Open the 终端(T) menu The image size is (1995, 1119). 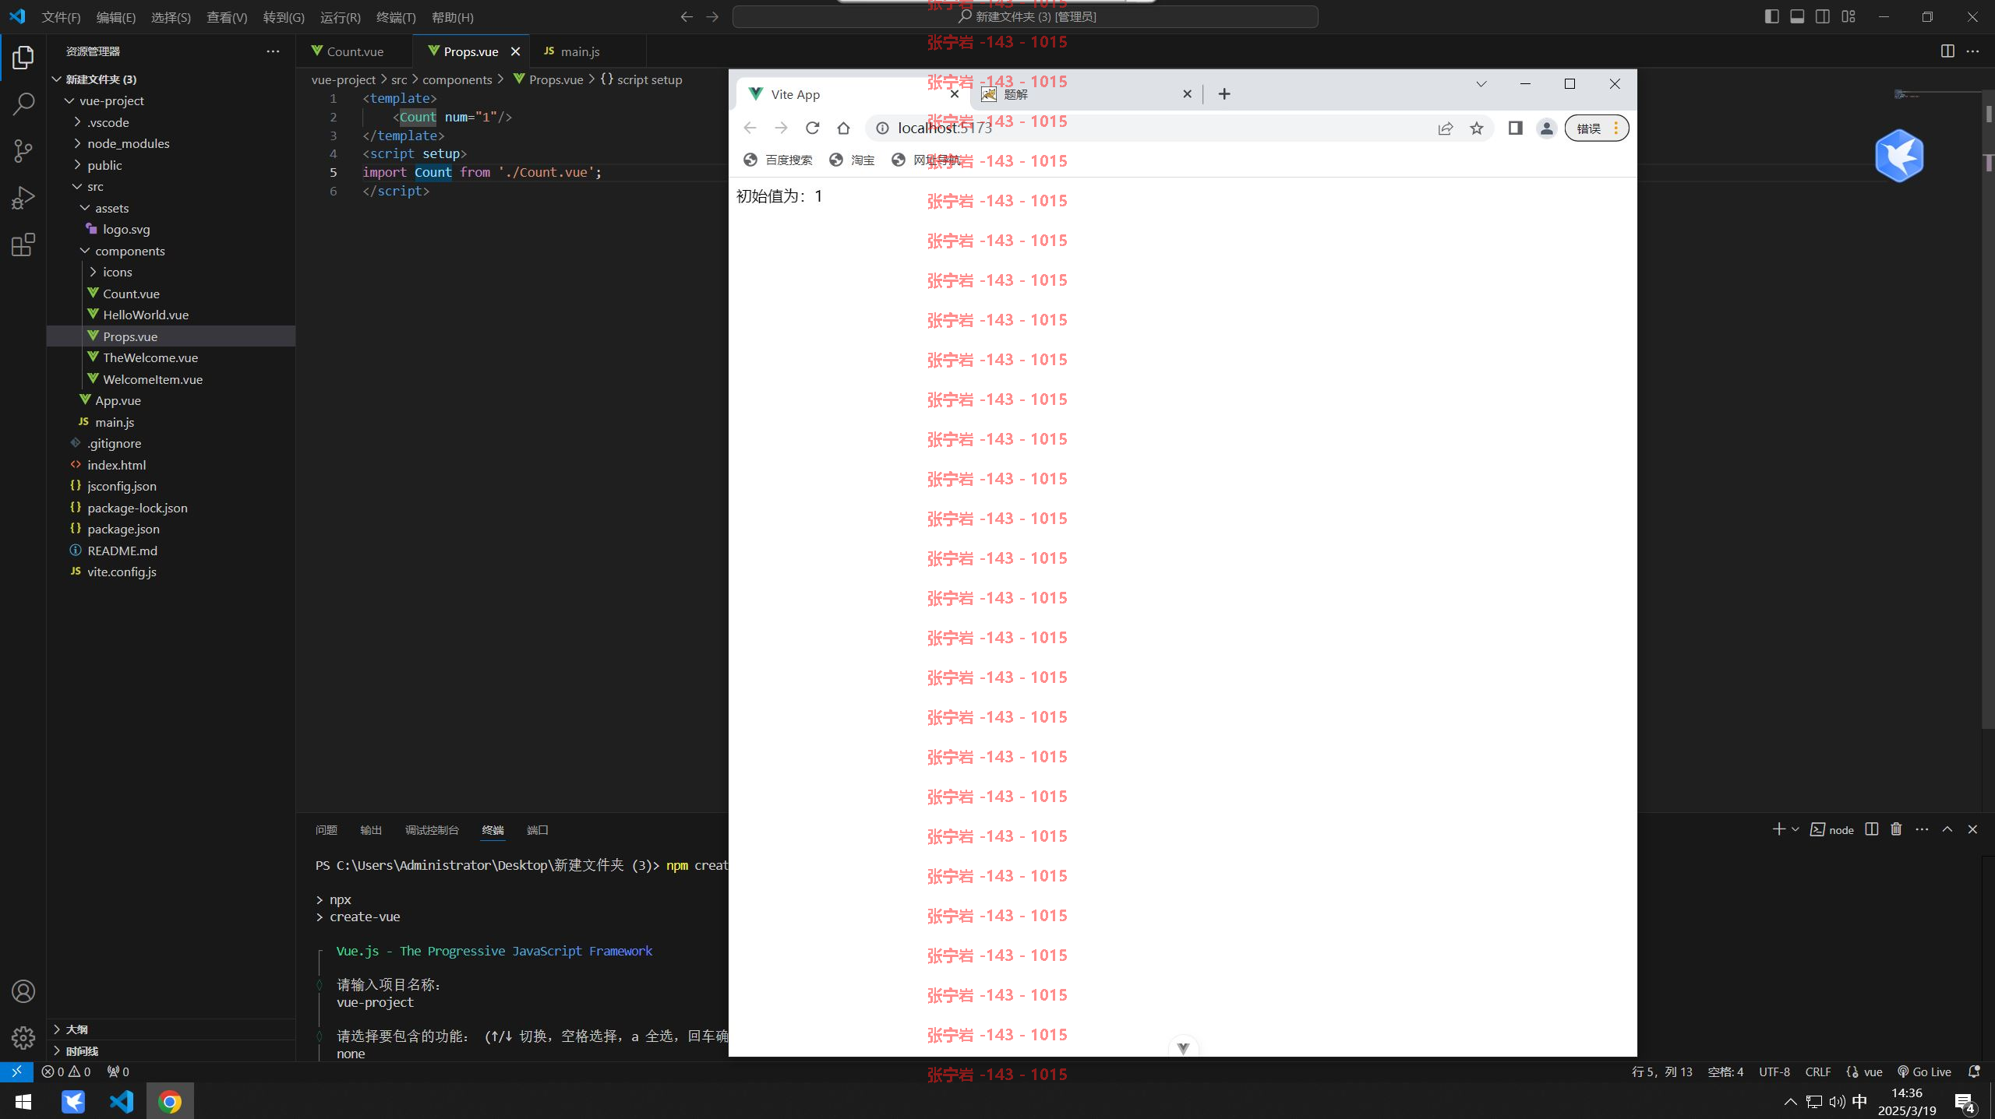(x=396, y=17)
